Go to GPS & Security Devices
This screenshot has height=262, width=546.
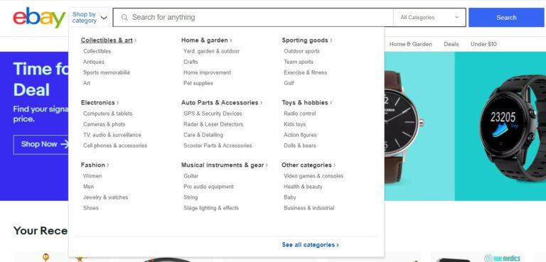point(213,114)
